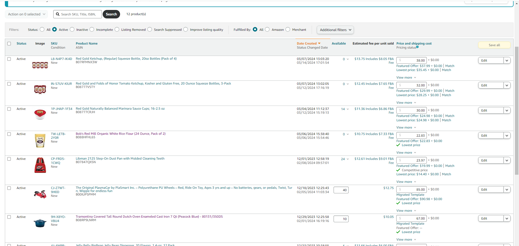Image resolution: width=519 pixels, height=246 pixels.
Task: Open Edit dropdown arrow for PlasmaCar
Action: coord(507,190)
